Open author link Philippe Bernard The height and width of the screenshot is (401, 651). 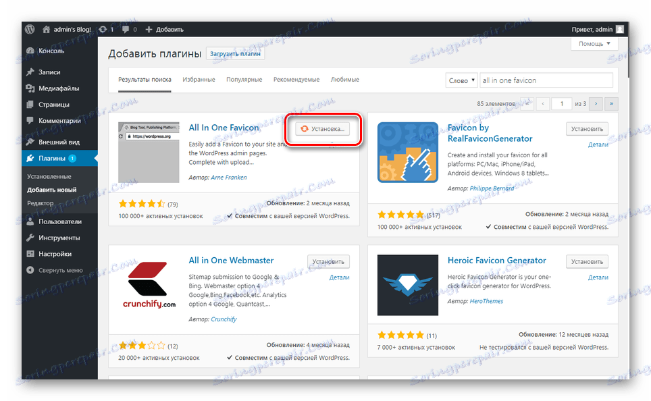click(492, 188)
